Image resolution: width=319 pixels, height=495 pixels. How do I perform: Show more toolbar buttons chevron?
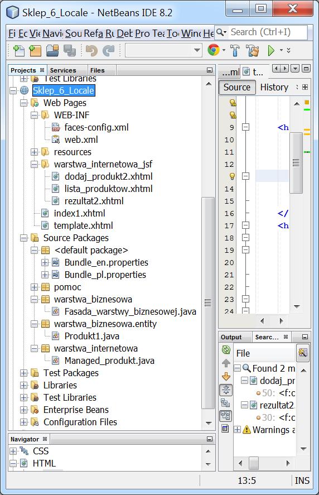288,50
